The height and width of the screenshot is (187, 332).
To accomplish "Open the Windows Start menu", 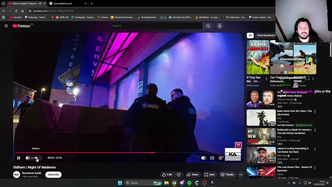I will coord(120,183).
